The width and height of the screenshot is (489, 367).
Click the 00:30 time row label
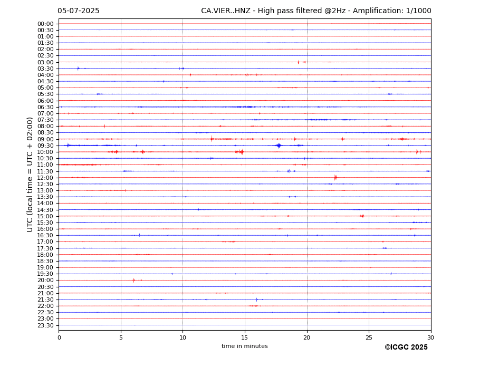[x=45, y=30]
